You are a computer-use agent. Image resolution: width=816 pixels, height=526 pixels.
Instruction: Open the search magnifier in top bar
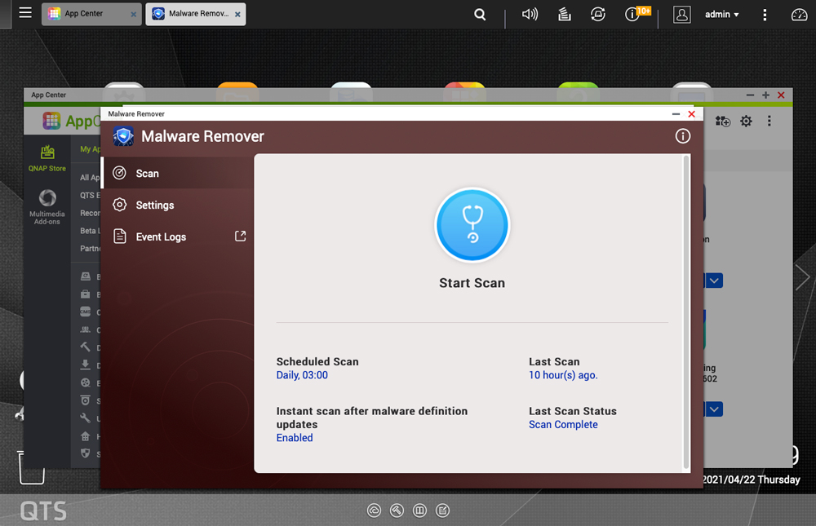(480, 15)
